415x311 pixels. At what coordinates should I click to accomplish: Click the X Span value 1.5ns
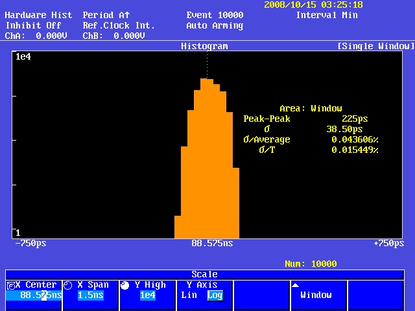tap(91, 295)
